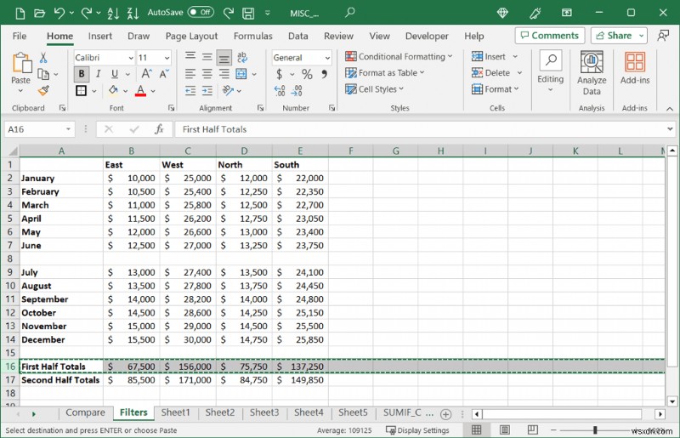The image size is (680, 438).
Task: Click the Increase Indent icon
Action: click(207, 90)
